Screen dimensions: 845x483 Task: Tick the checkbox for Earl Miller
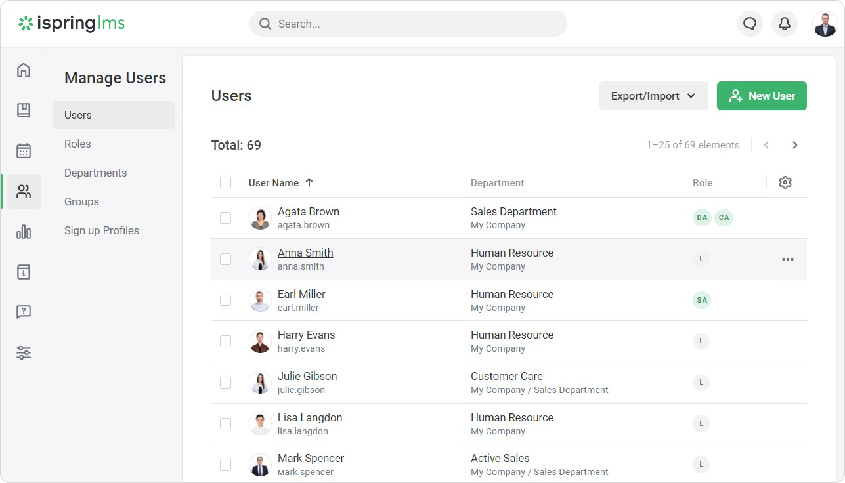coord(225,300)
